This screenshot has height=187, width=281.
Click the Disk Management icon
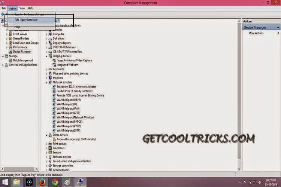point(10,60)
